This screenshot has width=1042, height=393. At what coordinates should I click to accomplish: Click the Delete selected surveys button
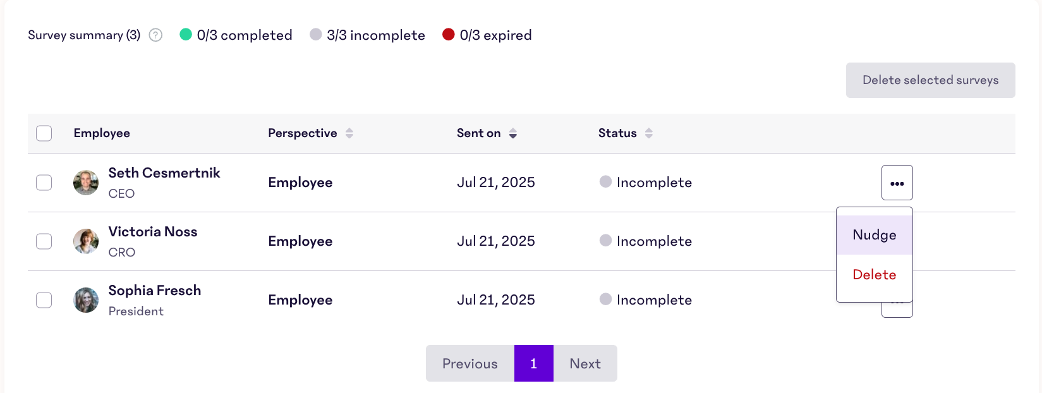tap(931, 80)
